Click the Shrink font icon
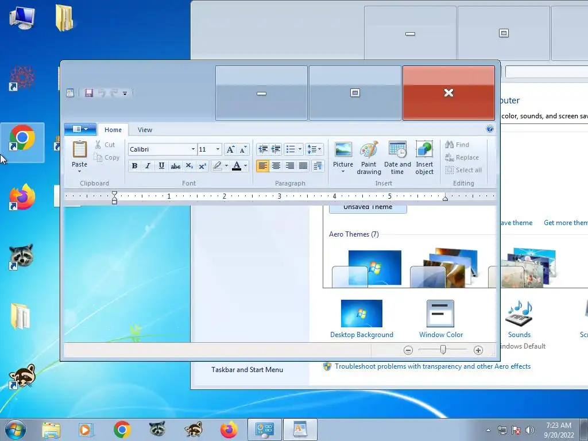This screenshot has height=441, width=588. tap(243, 149)
